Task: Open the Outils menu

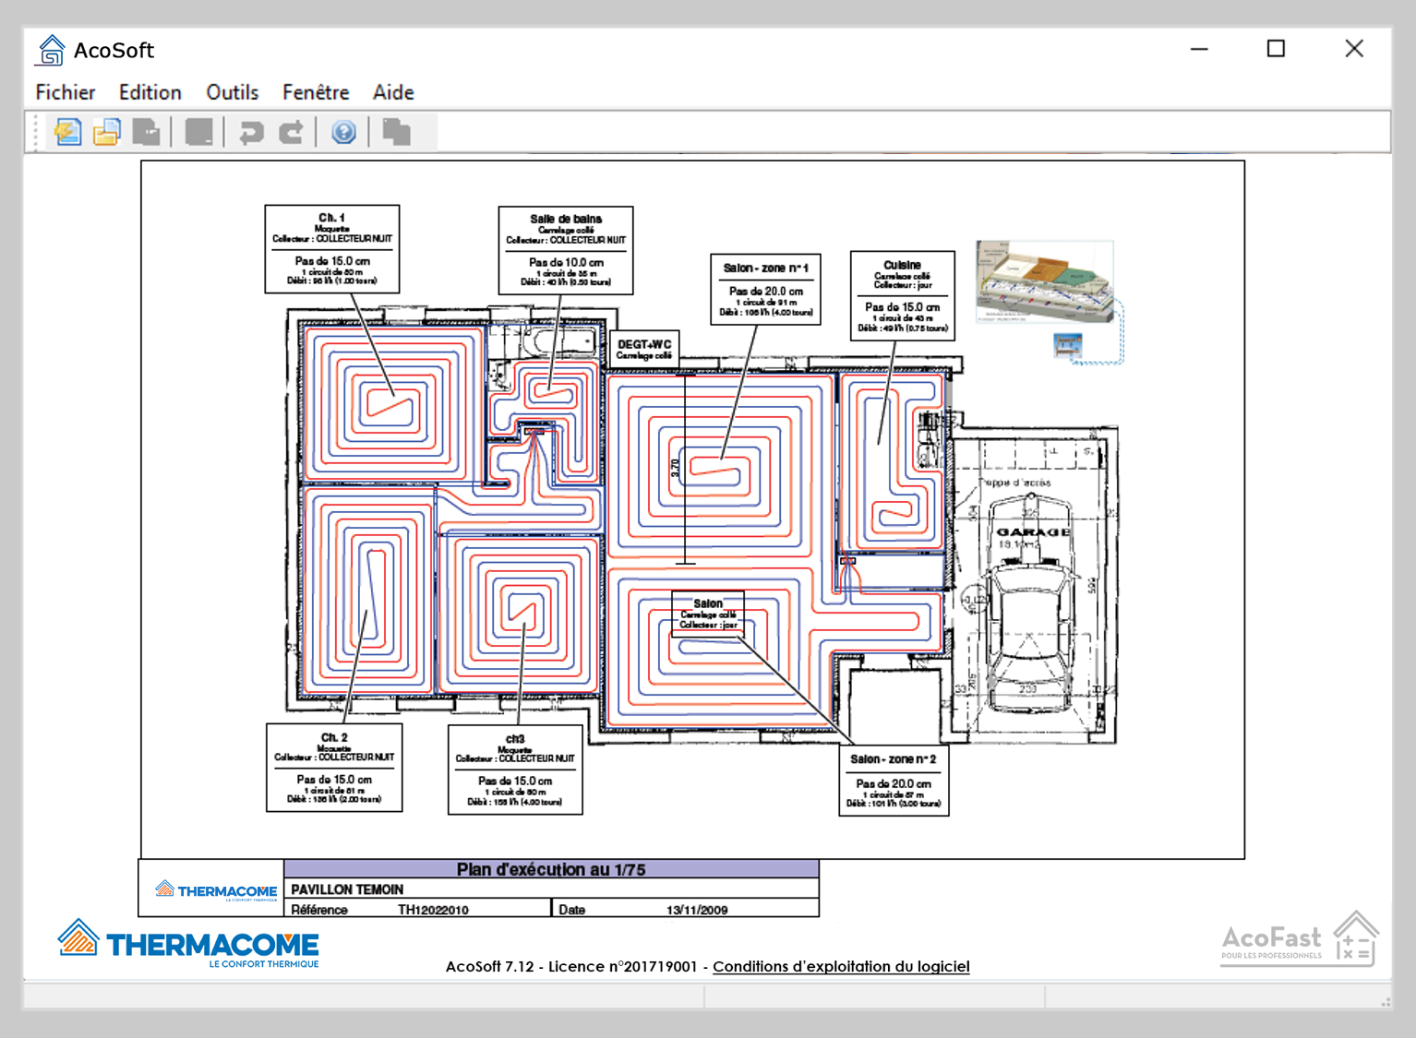Action: (232, 92)
